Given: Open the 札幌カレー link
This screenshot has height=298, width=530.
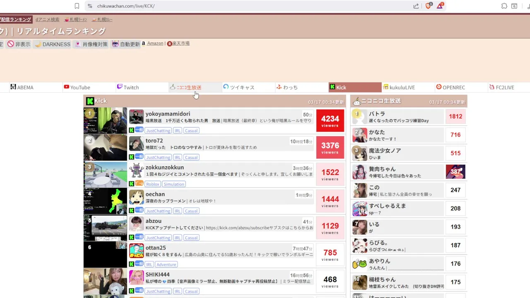Looking at the screenshot, I should click(102, 19).
